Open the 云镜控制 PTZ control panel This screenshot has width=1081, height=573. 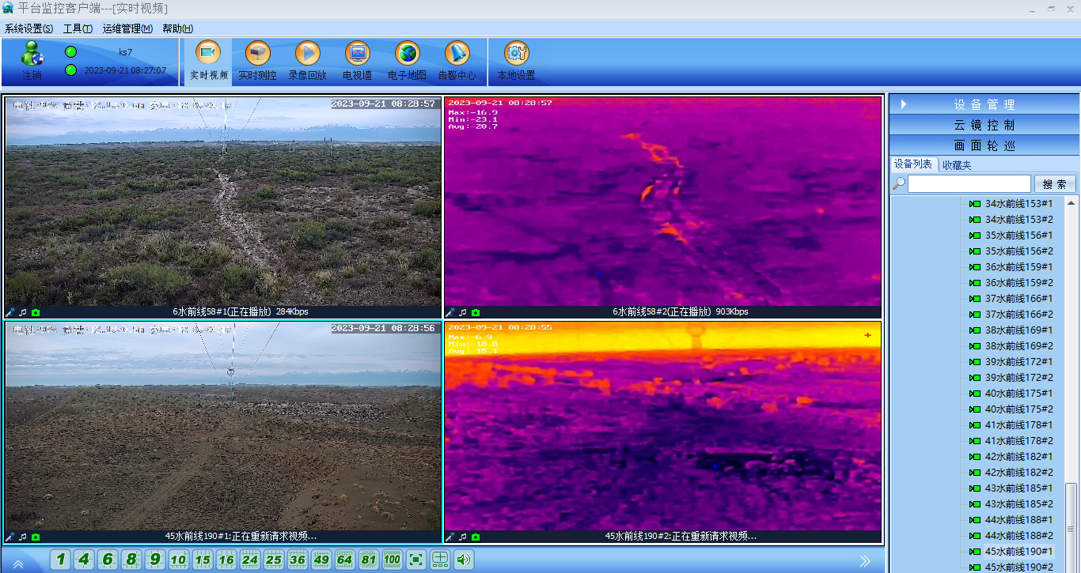coord(984,125)
